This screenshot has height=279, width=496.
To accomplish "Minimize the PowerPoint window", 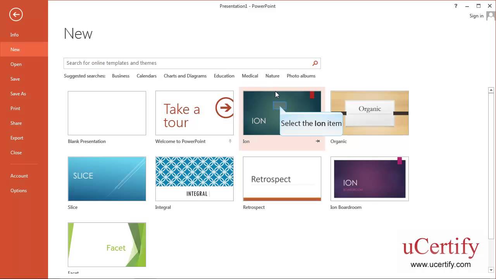I will (x=467, y=6).
